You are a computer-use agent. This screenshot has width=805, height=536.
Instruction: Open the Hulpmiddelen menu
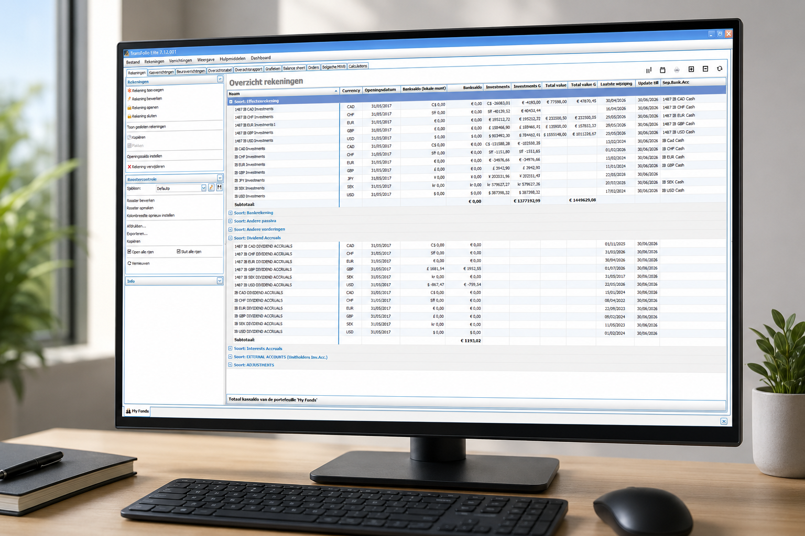pyautogui.click(x=233, y=59)
